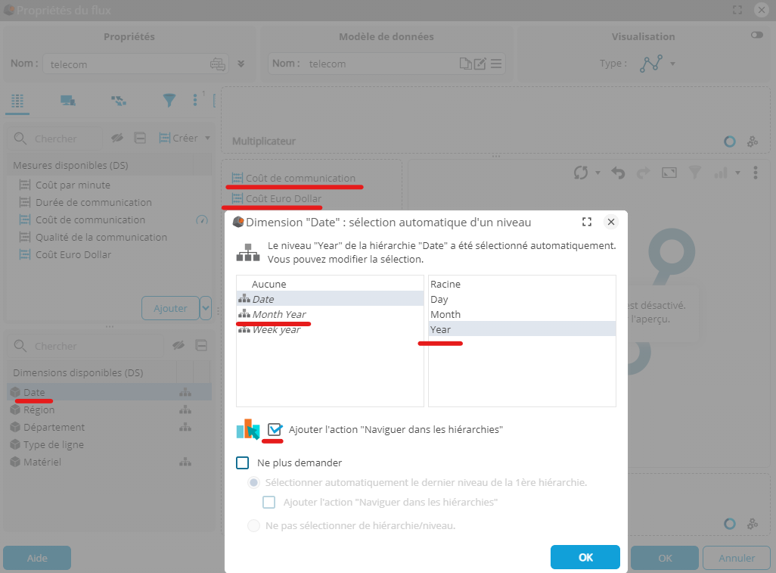
Task: Toggle the Visualisation switch
Action: click(756, 35)
